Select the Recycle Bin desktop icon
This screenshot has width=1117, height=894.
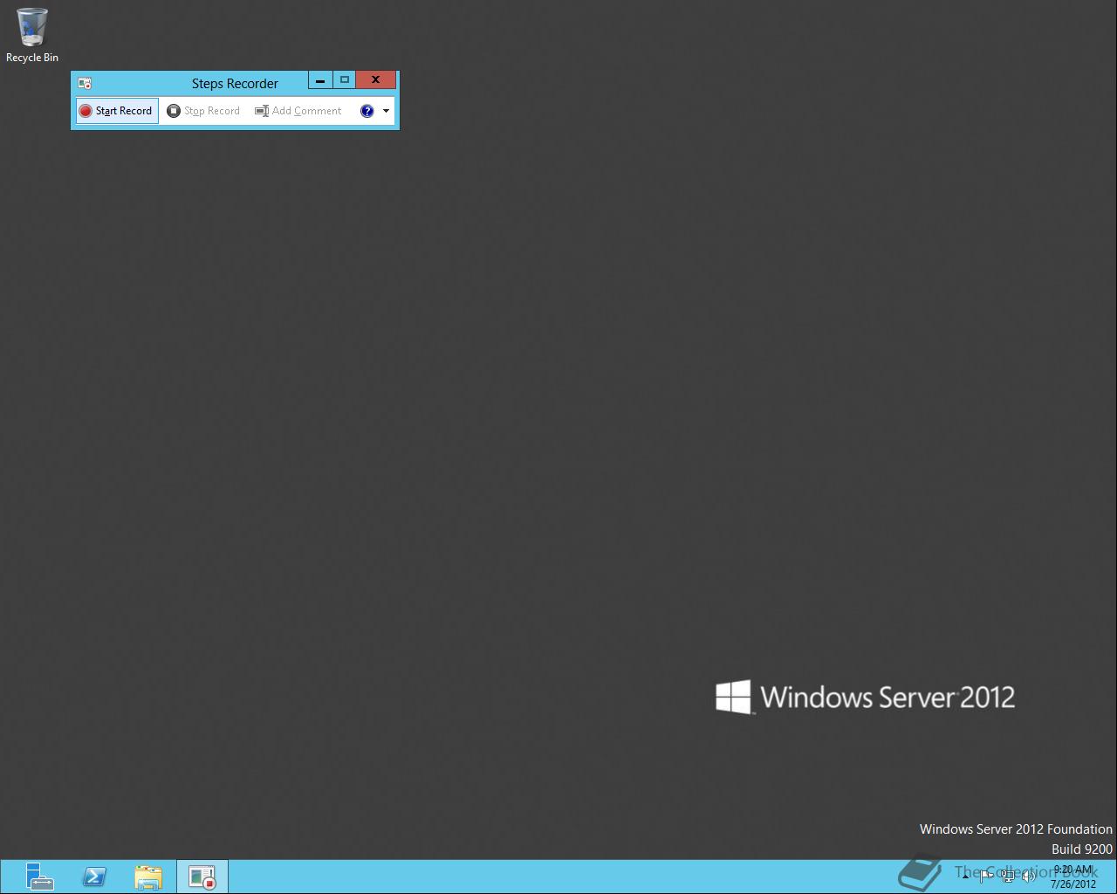pos(32,36)
